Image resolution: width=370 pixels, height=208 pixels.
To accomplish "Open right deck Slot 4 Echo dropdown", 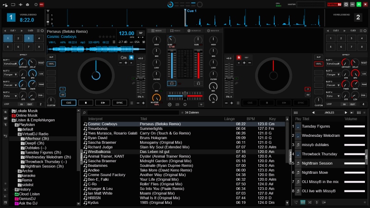I will [x=333, y=96].
